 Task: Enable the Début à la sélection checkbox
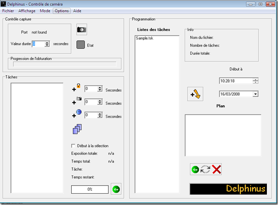click(x=73, y=146)
